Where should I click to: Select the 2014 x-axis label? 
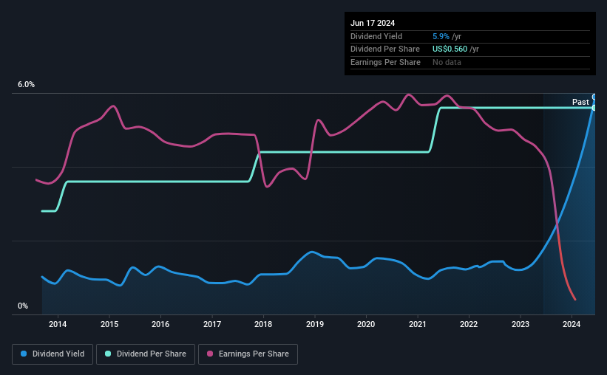pos(58,324)
